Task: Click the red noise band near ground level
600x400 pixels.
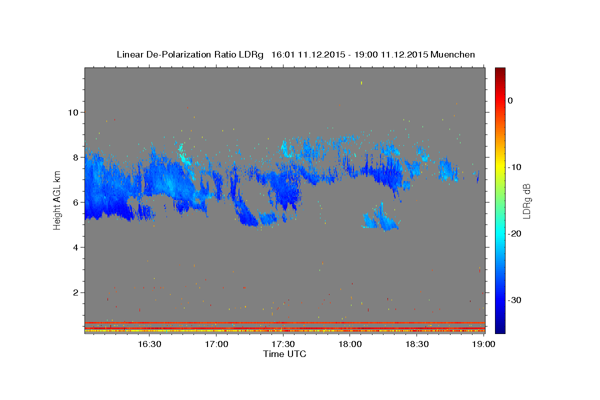Action: pos(284,322)
